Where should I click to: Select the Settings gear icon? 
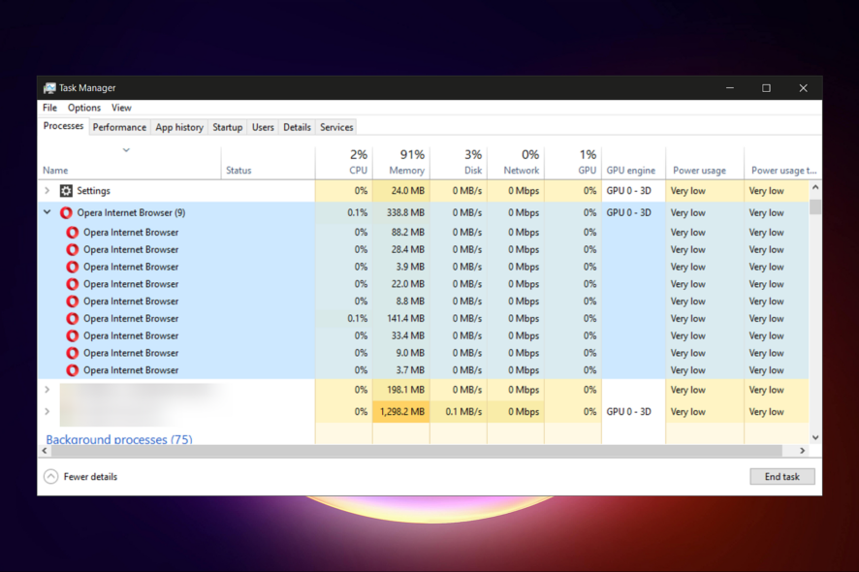click(x=66, y=191)
